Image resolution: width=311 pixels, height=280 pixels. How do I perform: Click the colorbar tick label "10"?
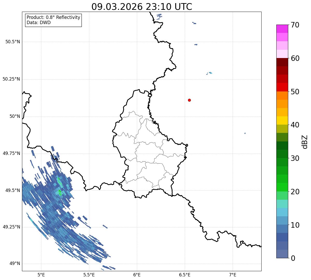pos(295,225)
